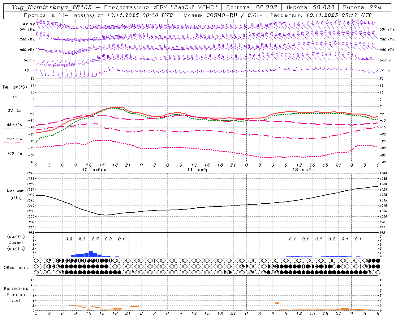
Task: Click the Облачность cloud cover label
Action: coord(16,268)
